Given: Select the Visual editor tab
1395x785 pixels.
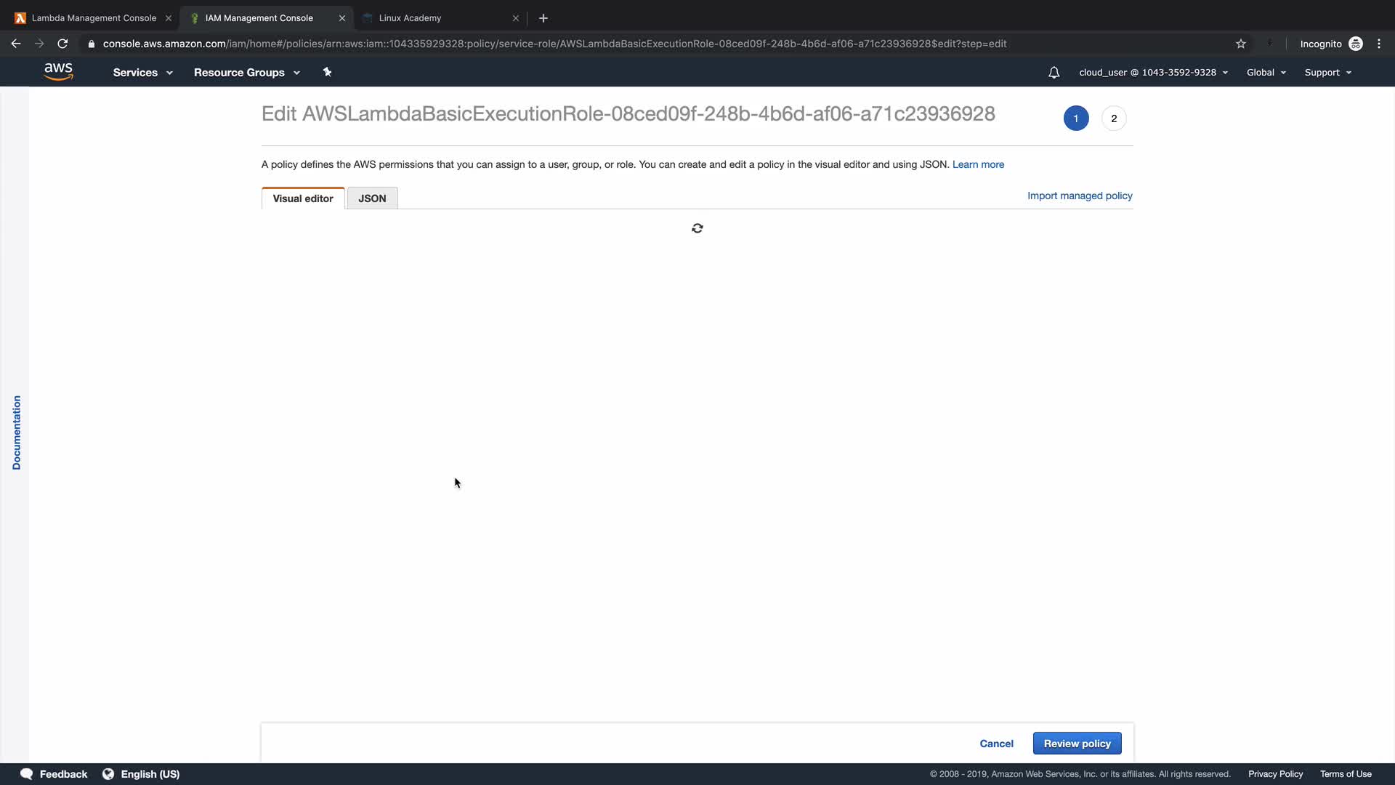Looking at the screenshot, I should [x=303, y=198].
